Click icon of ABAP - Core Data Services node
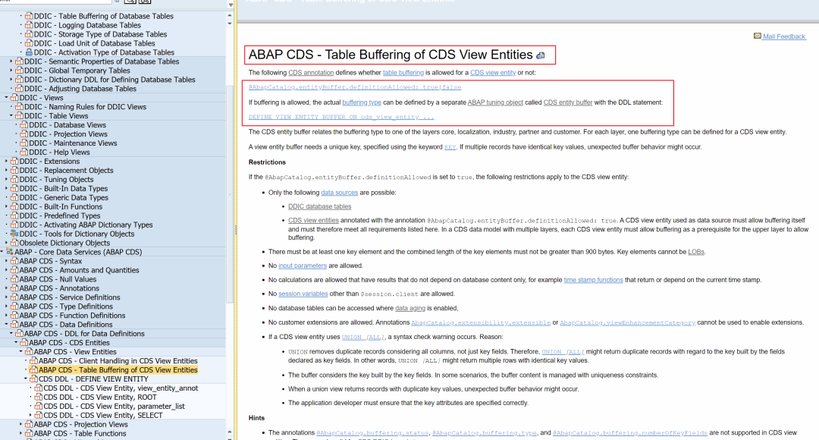The image size is (819, 440). pyautogui.click(x=10, y=252)
